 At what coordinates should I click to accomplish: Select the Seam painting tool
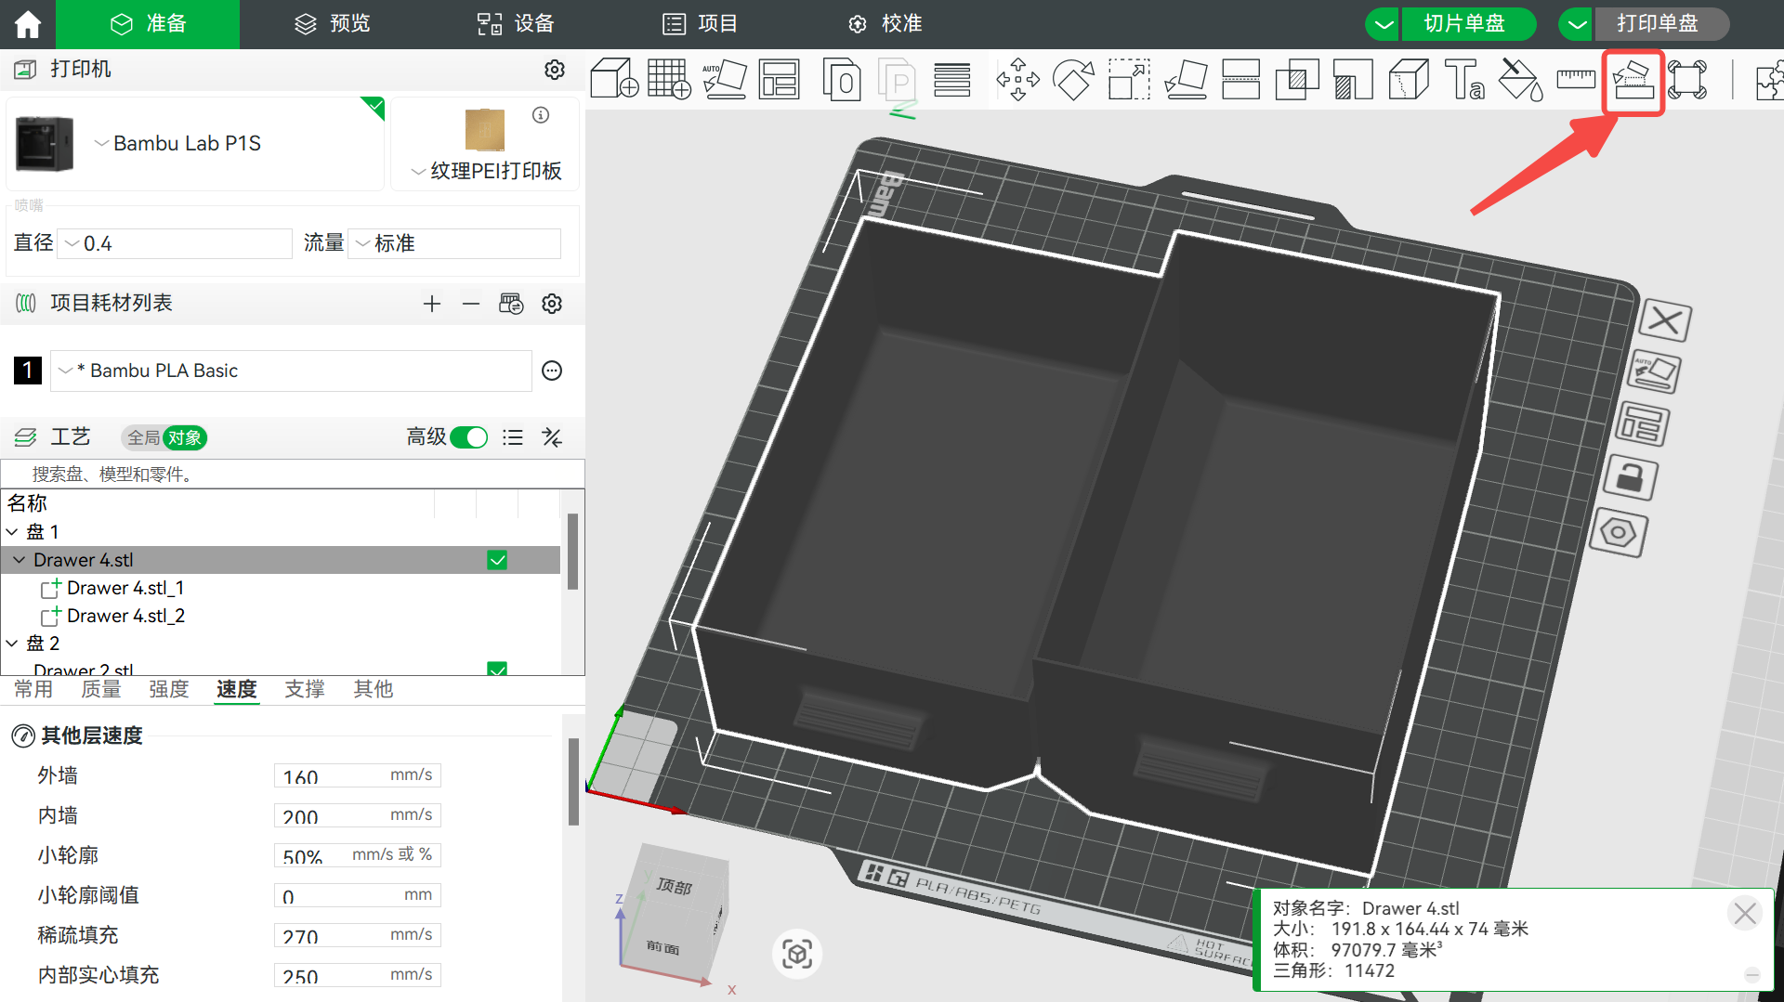click(x=1409, y=79)
